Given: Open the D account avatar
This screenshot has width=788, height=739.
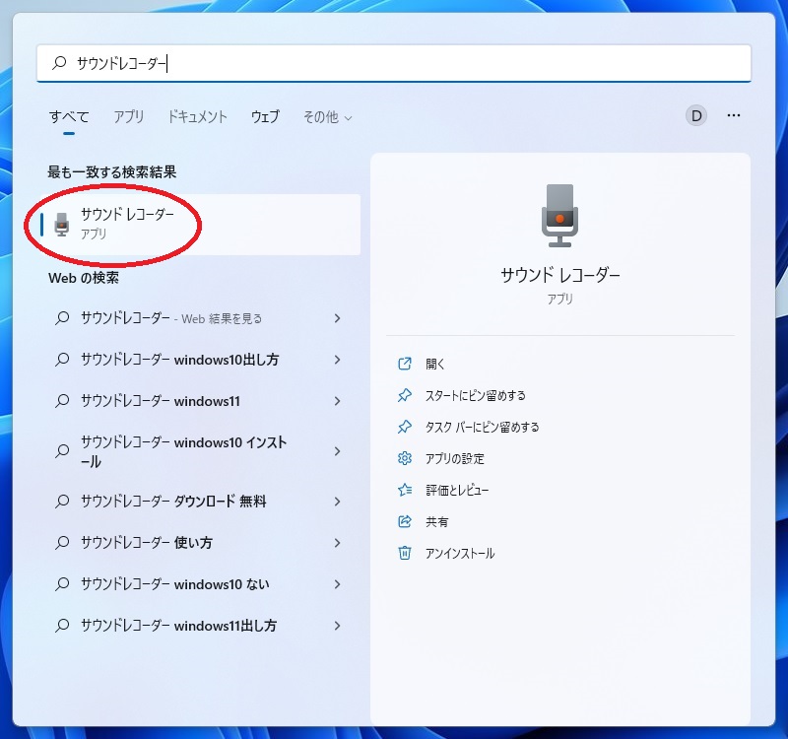Looking at the screenshot, I should 696,115.
